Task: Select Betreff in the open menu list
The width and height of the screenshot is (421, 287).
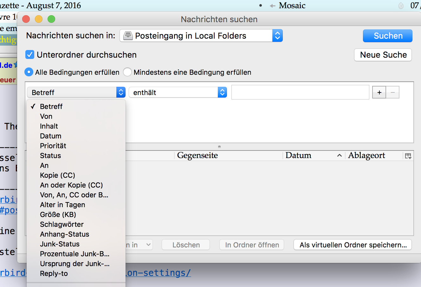Action: [76, 106]
